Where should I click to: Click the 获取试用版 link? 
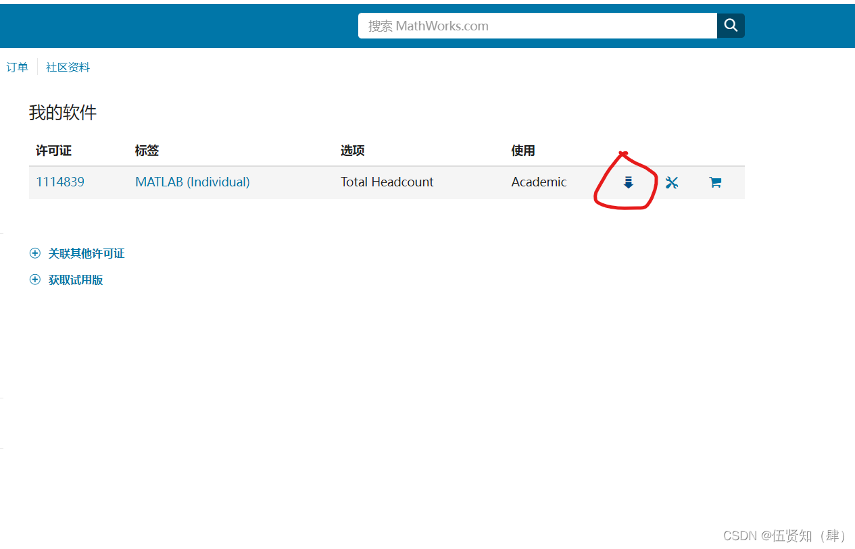(x=76, y=280)
